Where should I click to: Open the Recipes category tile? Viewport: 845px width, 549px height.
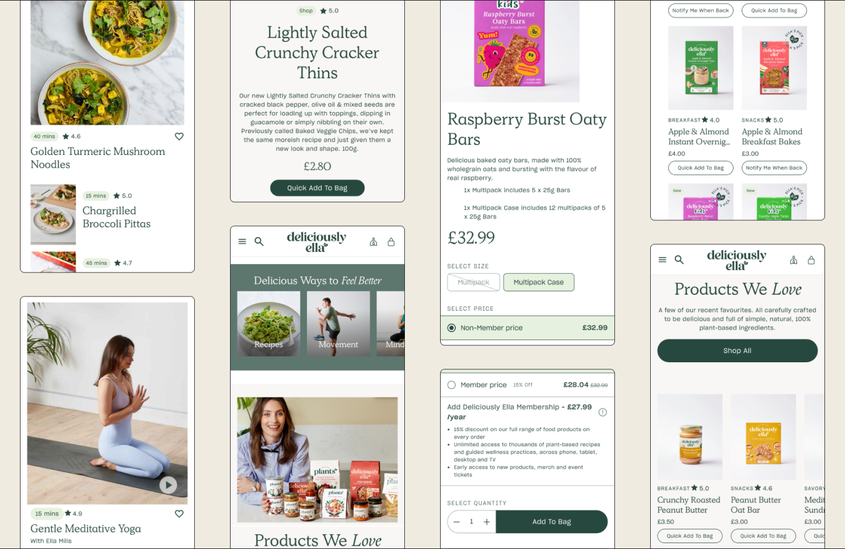[x=269, y=324]
